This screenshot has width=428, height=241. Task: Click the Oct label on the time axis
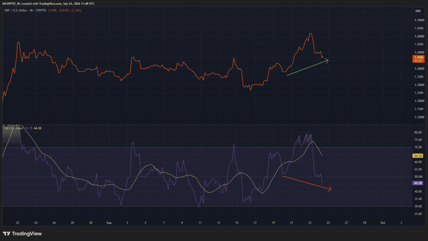tap(383, 223)
